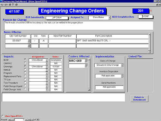The width and height of the screenshot is (161, 121).
Task: Jump to the last record
Action: click(x=29, y=120)
